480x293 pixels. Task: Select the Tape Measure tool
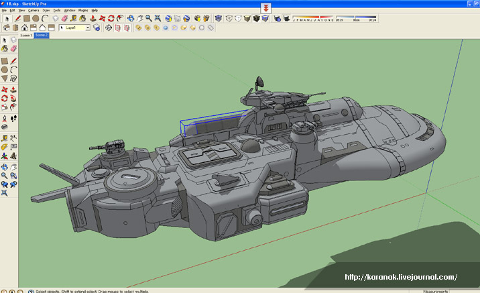coord(5,137)
